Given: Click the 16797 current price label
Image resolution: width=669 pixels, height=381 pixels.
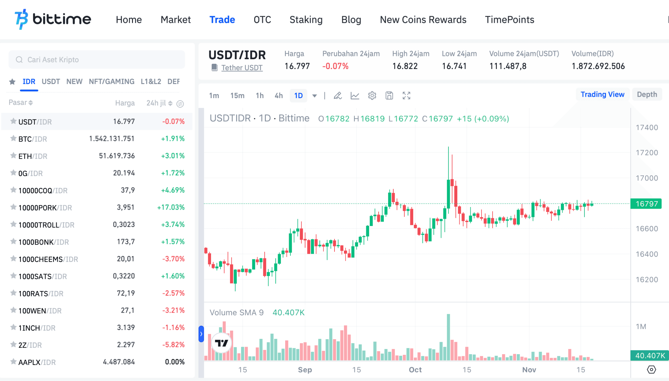Looking at the screenshot, I should pyautogui.click(x=646, y=204).
